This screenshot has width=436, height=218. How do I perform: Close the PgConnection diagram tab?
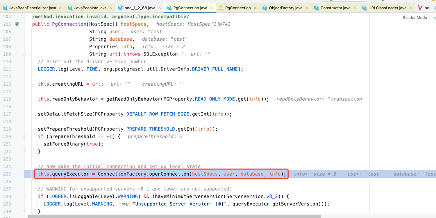255,8
